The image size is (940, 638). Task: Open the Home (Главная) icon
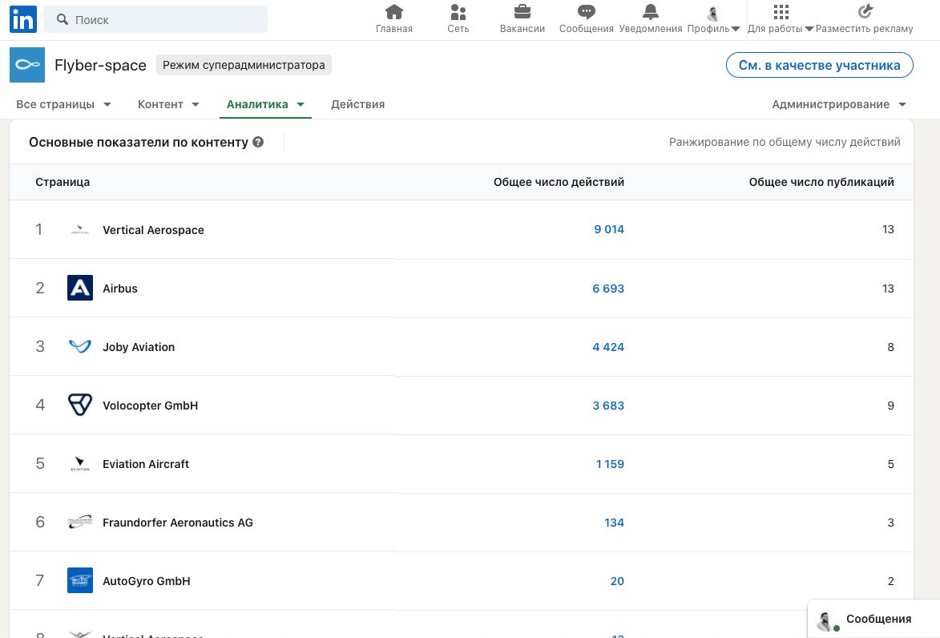[394, 12]
